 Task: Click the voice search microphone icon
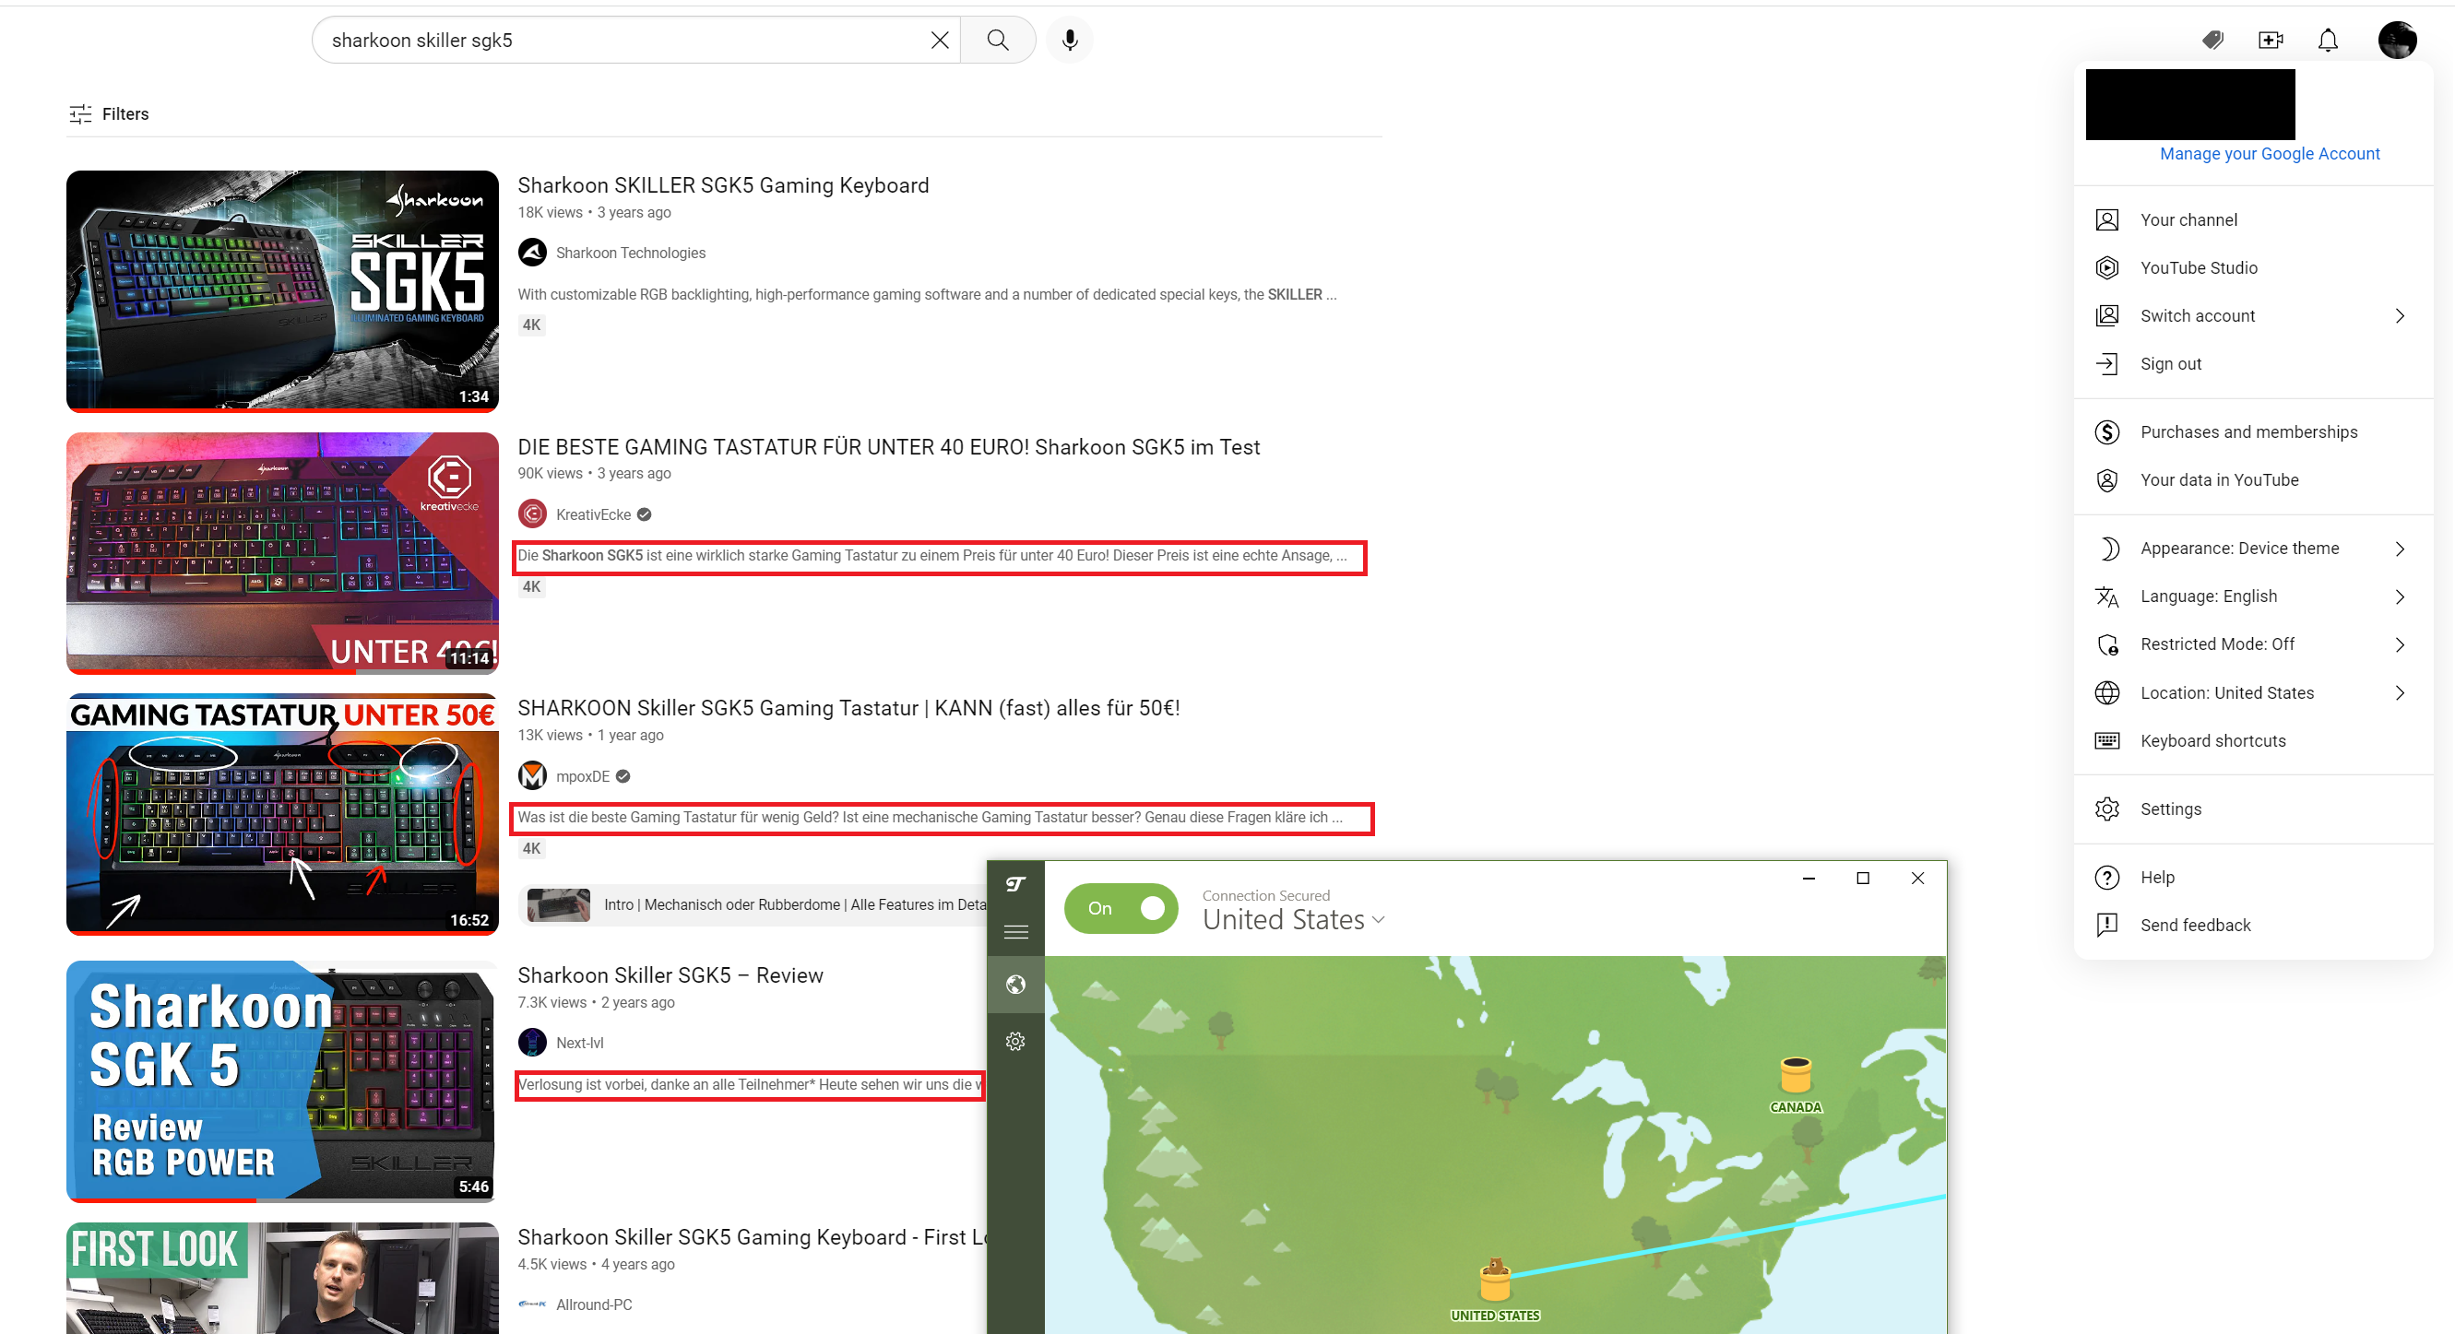coord(1069,40)
